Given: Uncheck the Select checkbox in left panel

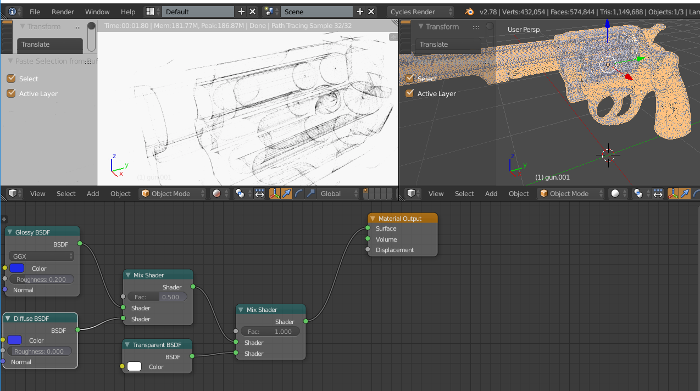Looking at the screenshot, I should tap(11, 79).
